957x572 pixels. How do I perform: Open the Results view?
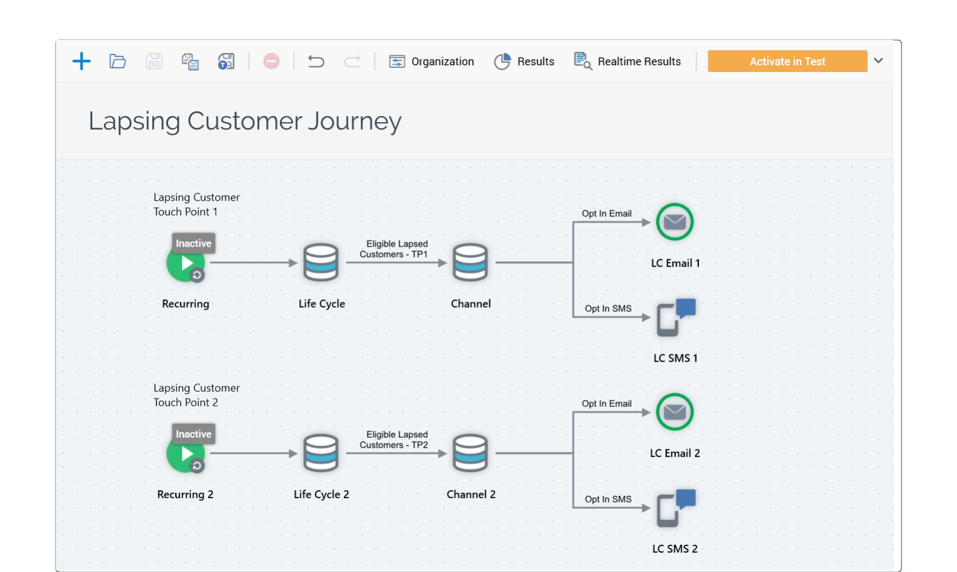(524, 61)
